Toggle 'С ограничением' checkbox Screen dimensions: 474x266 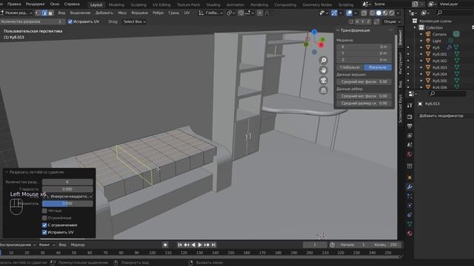(44, 225)
